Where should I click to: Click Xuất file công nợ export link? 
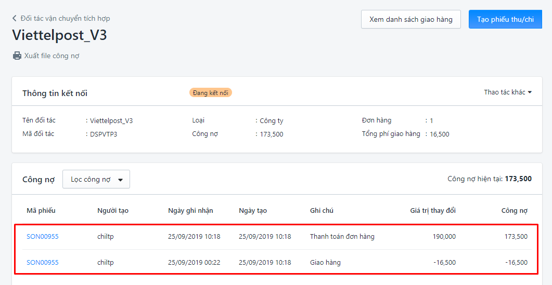pyautogui.click(x=52, y=56)
